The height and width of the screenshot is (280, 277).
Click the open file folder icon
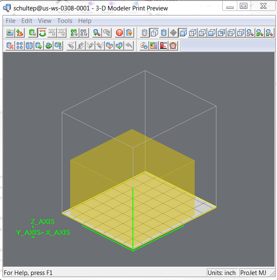10,33
